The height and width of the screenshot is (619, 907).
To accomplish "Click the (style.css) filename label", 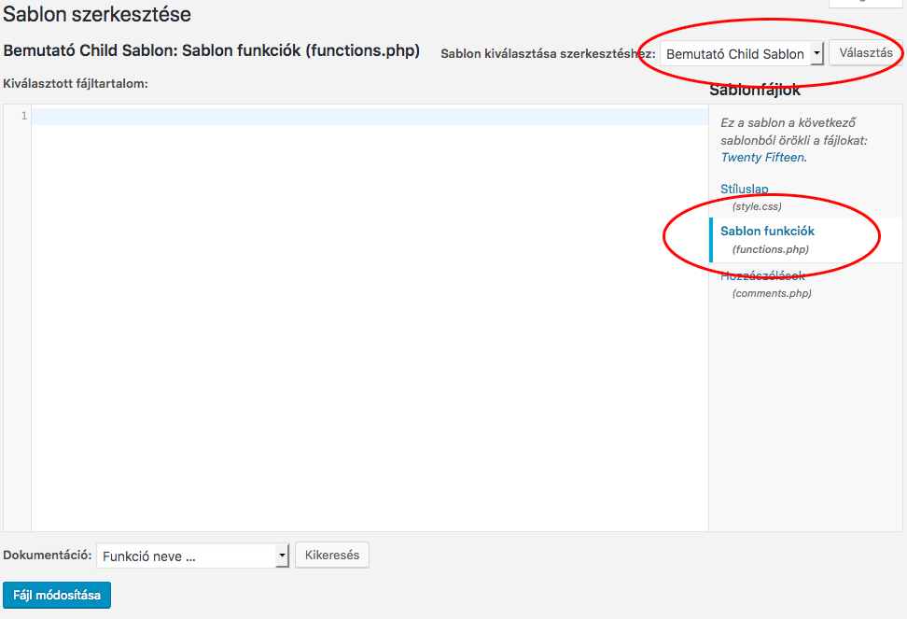I will (757, 206).
